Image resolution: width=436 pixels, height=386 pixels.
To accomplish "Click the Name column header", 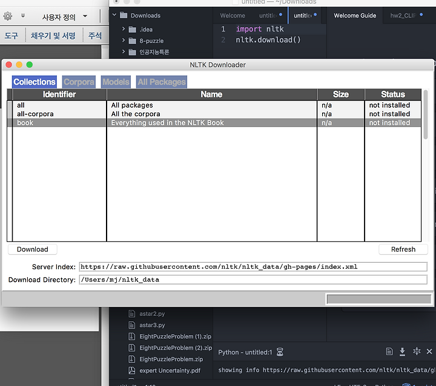I will 211,94.
